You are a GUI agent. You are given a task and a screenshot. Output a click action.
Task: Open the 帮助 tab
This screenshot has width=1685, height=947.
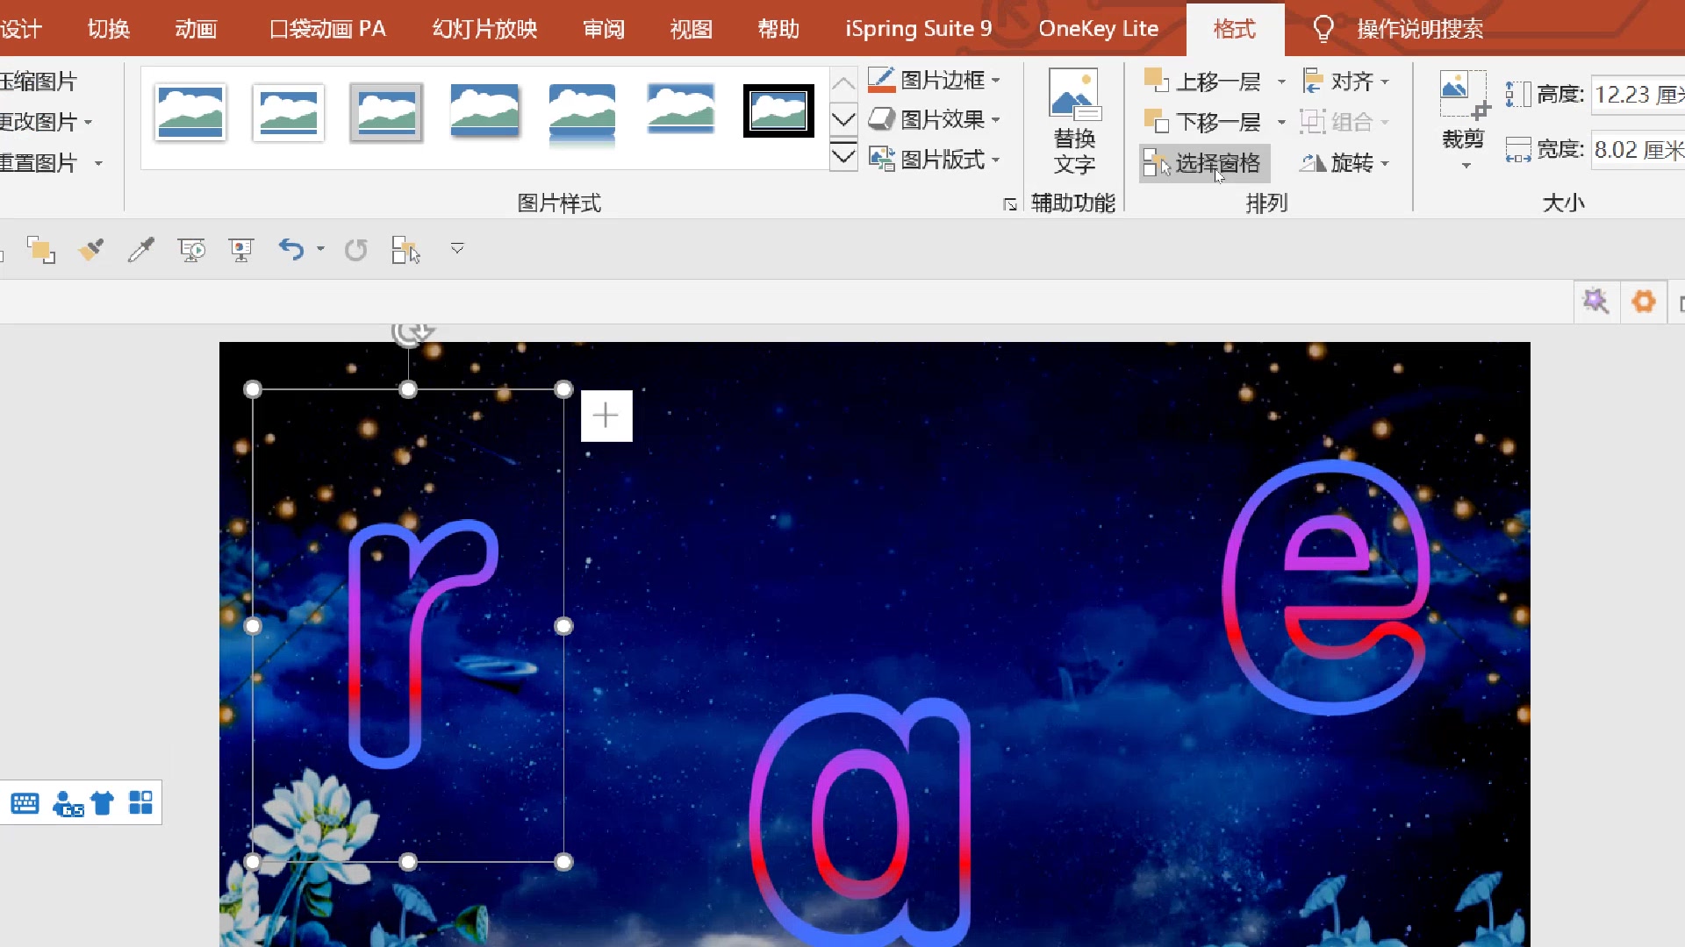click(778, 29)
